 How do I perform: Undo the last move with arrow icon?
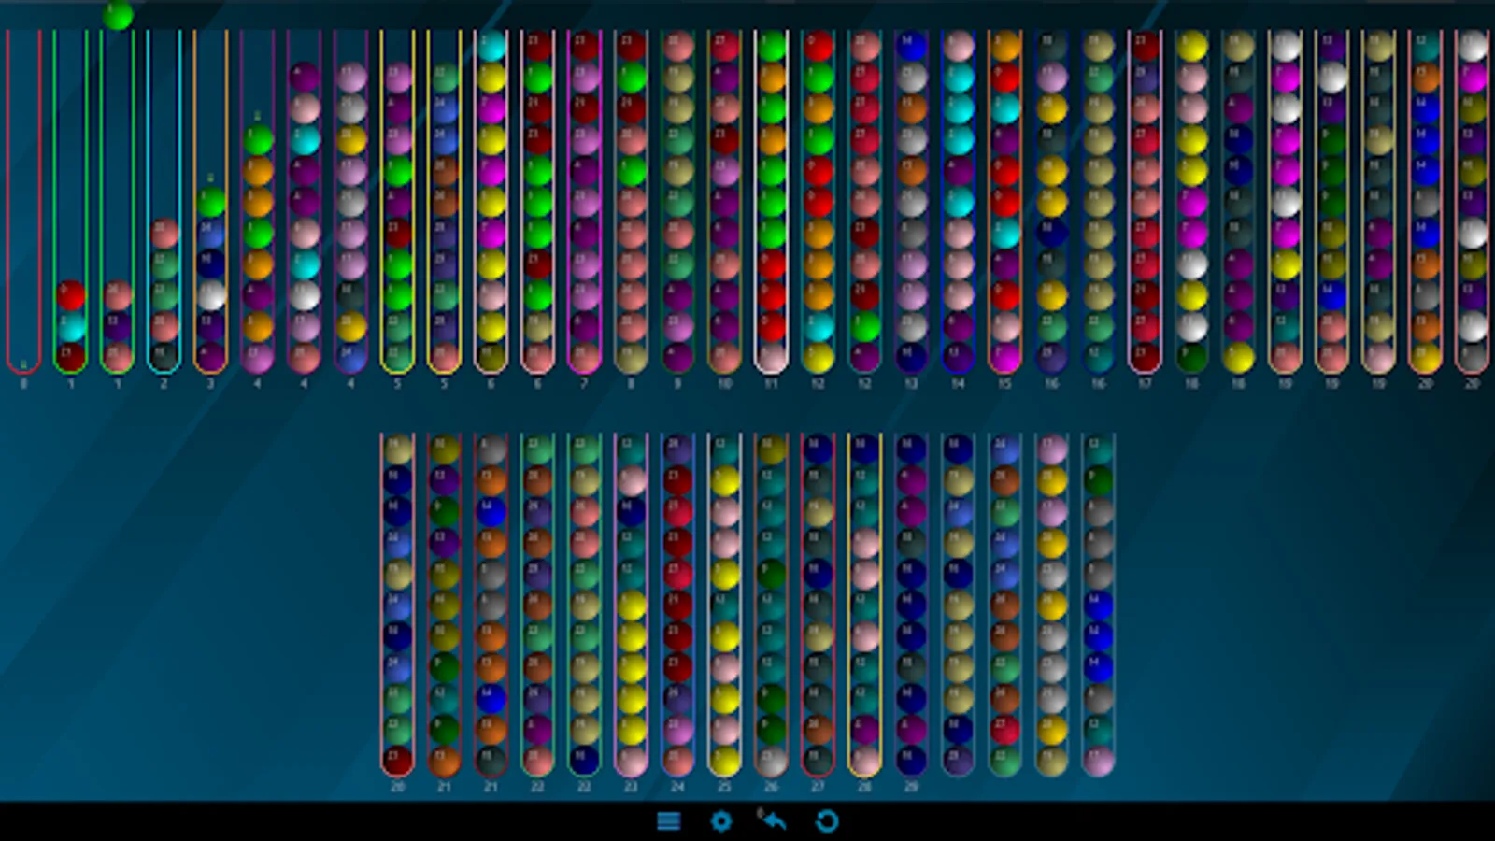click(x=773, y=820)
